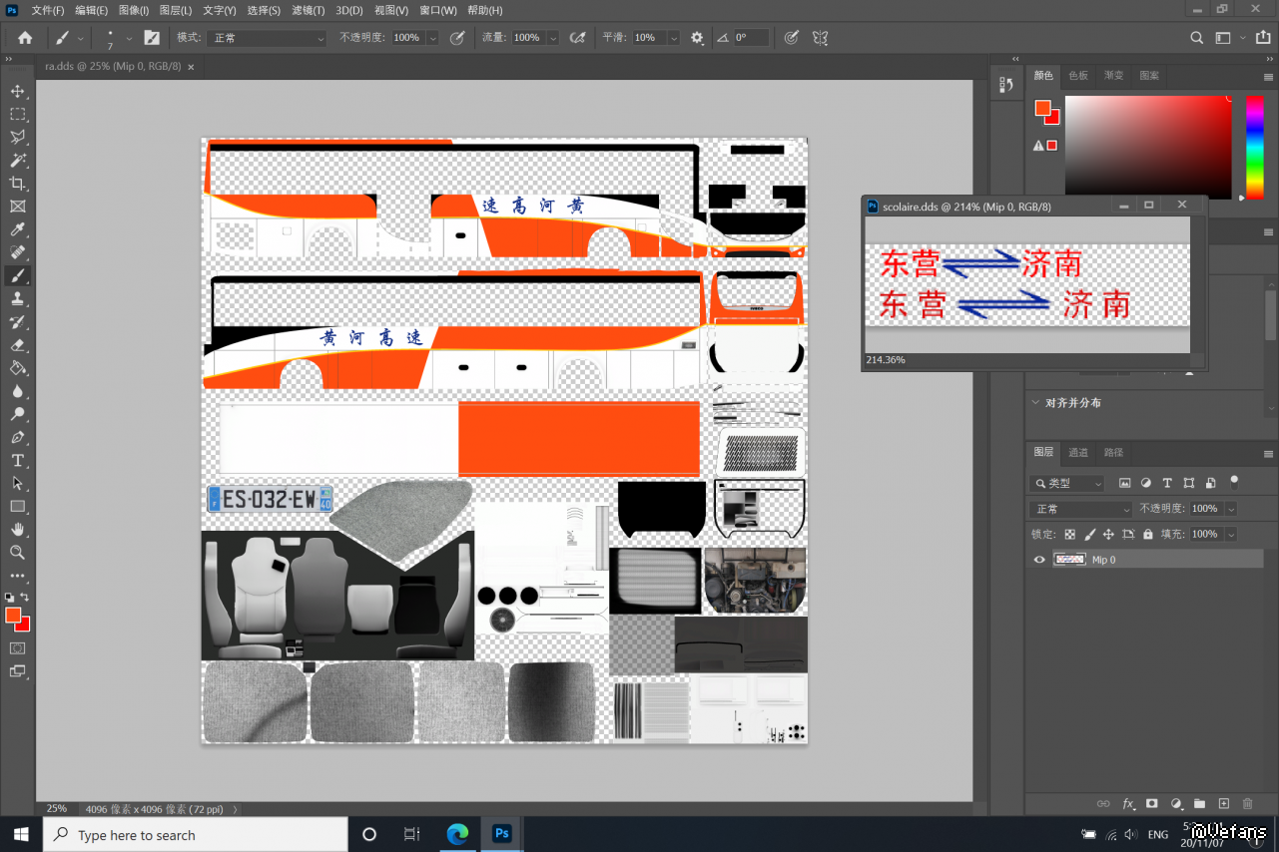This screenshot has height=852, width=1279.
Task: Switch to the 通道 tab
Action: point(1078,452)
